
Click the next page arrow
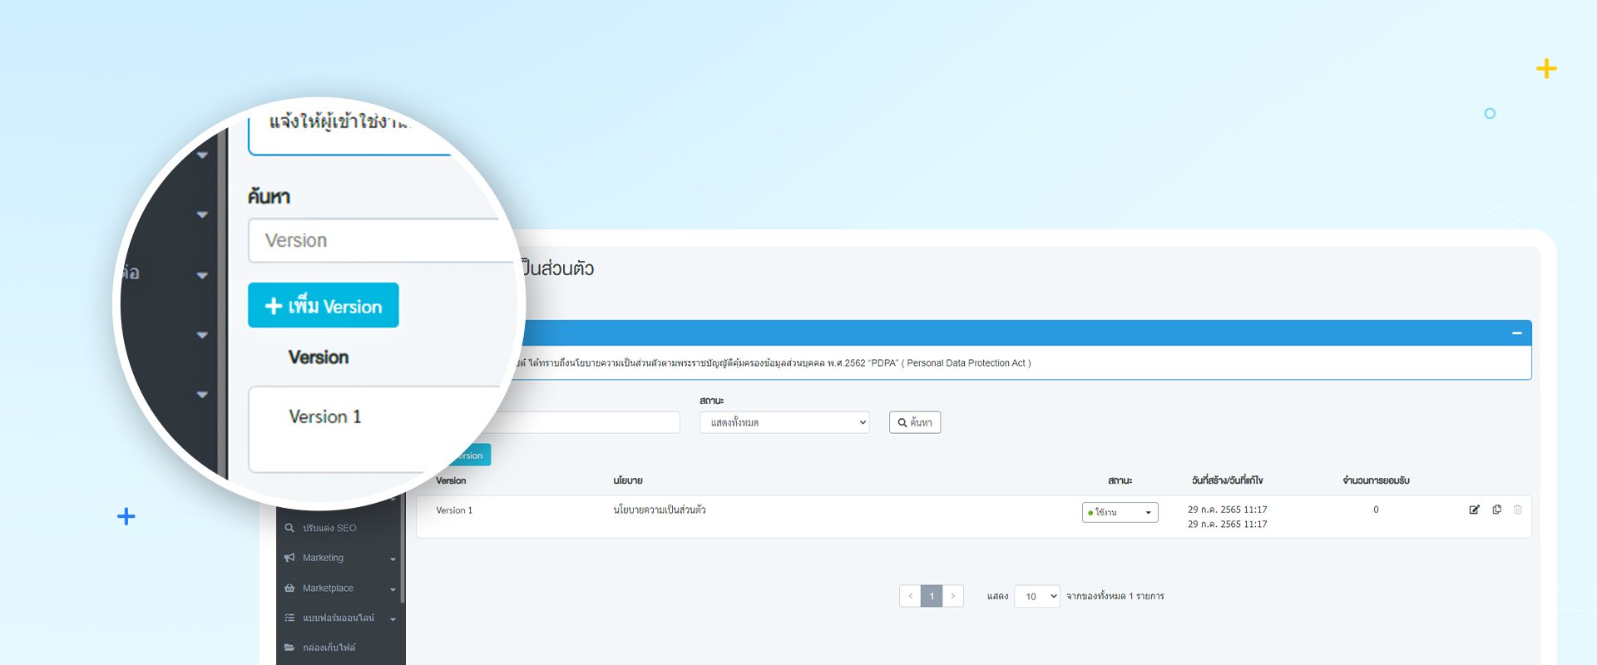953,596
